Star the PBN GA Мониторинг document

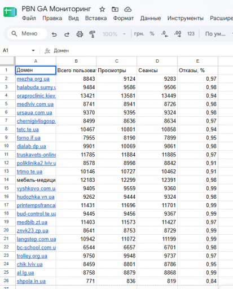click(102, 9)
